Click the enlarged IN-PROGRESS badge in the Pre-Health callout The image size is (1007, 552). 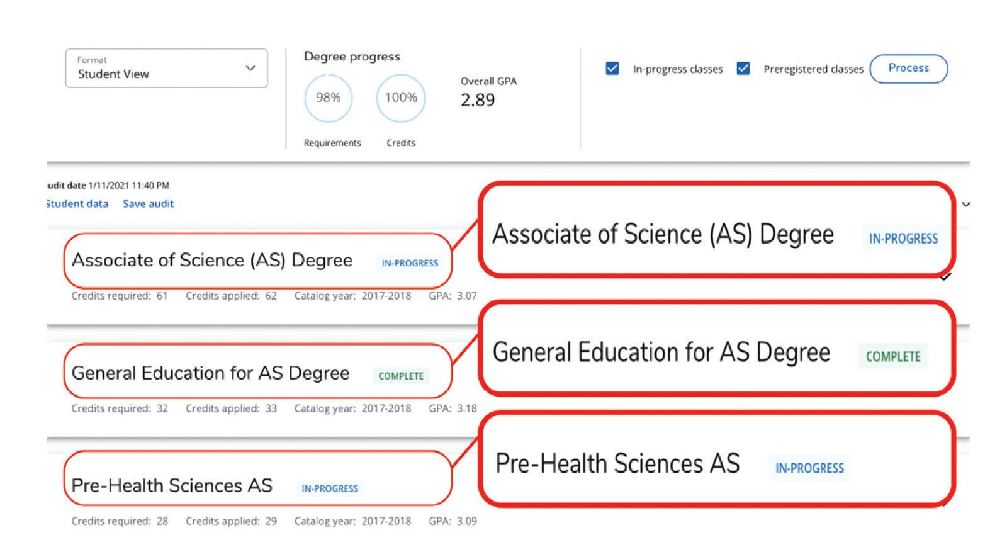[809, 468]
